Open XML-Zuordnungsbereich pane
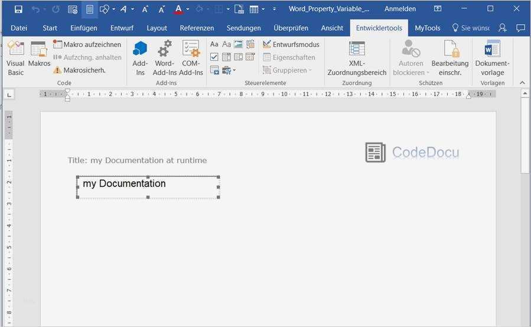 click(x=357, y=58)
